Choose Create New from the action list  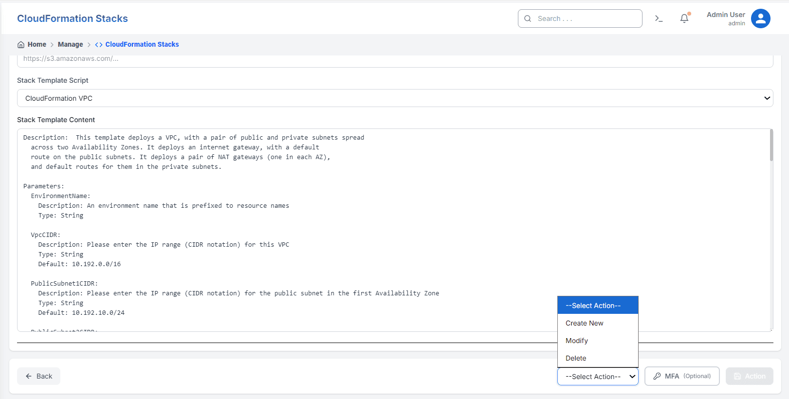point(598,323)
